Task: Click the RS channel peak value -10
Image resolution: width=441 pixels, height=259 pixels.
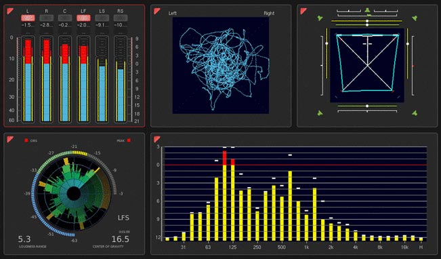Action: point(121,25)
